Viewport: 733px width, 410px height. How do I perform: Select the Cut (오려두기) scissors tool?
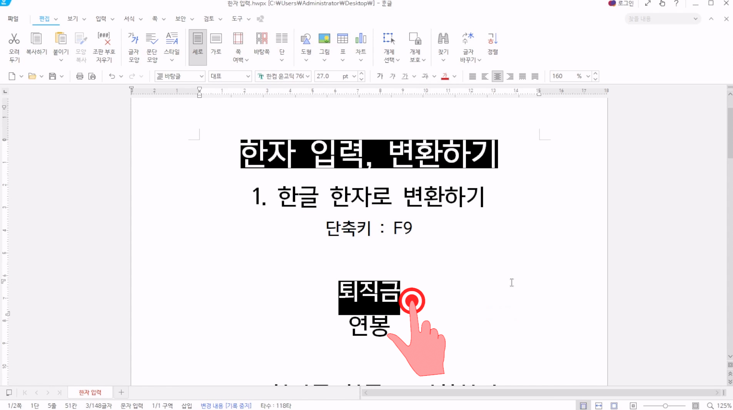[x=14, y=39]
